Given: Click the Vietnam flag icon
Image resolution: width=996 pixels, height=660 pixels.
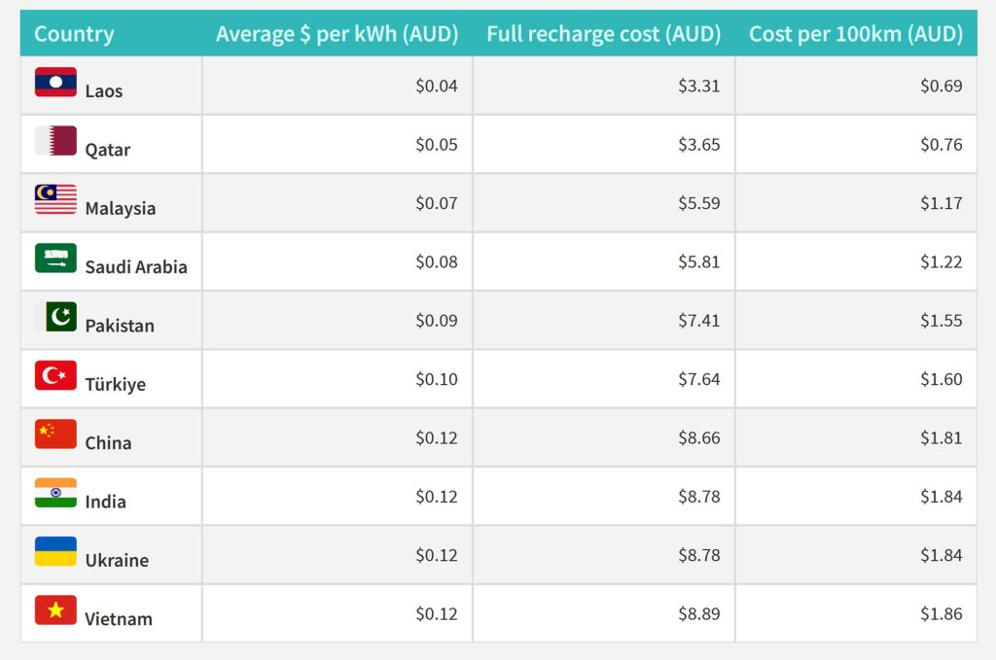Looking at the screenshot, I should click(x=55, y=609).
